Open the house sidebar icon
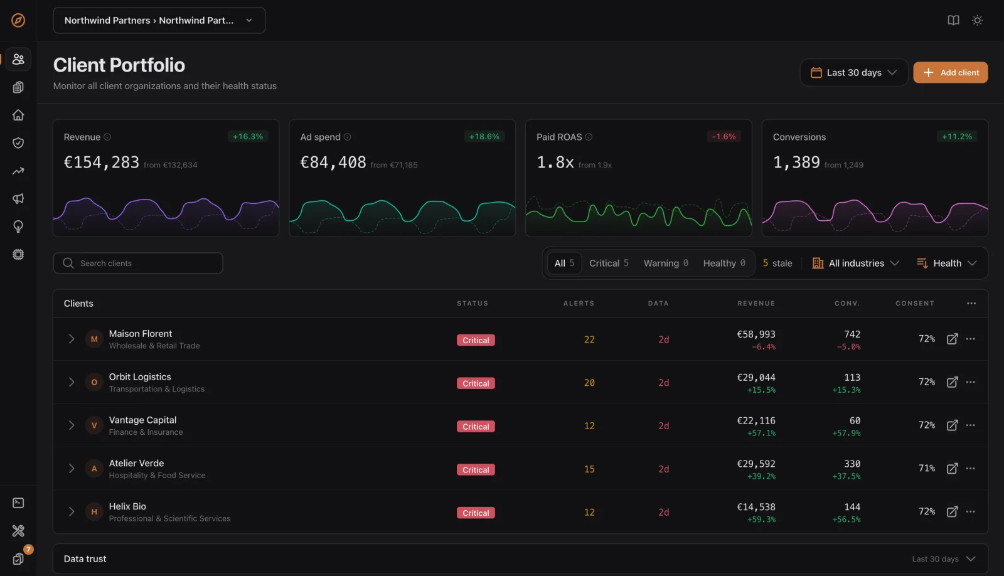Image resolution: width=1004 pixels, height=576 pixels. (x=18, y=115)
